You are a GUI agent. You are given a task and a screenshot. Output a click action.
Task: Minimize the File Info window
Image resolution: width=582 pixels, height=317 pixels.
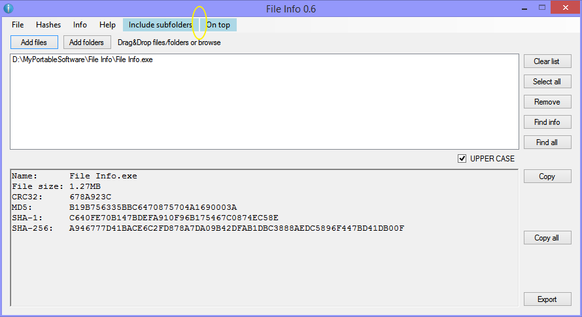tap(524, 8)
